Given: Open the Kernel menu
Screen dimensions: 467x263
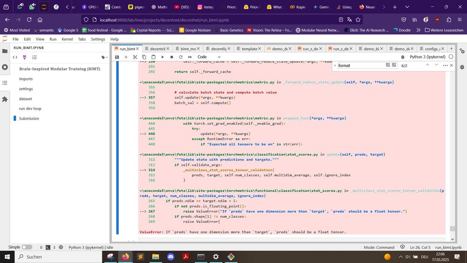Looking at the screenshot, I should (x=67, y=39).
